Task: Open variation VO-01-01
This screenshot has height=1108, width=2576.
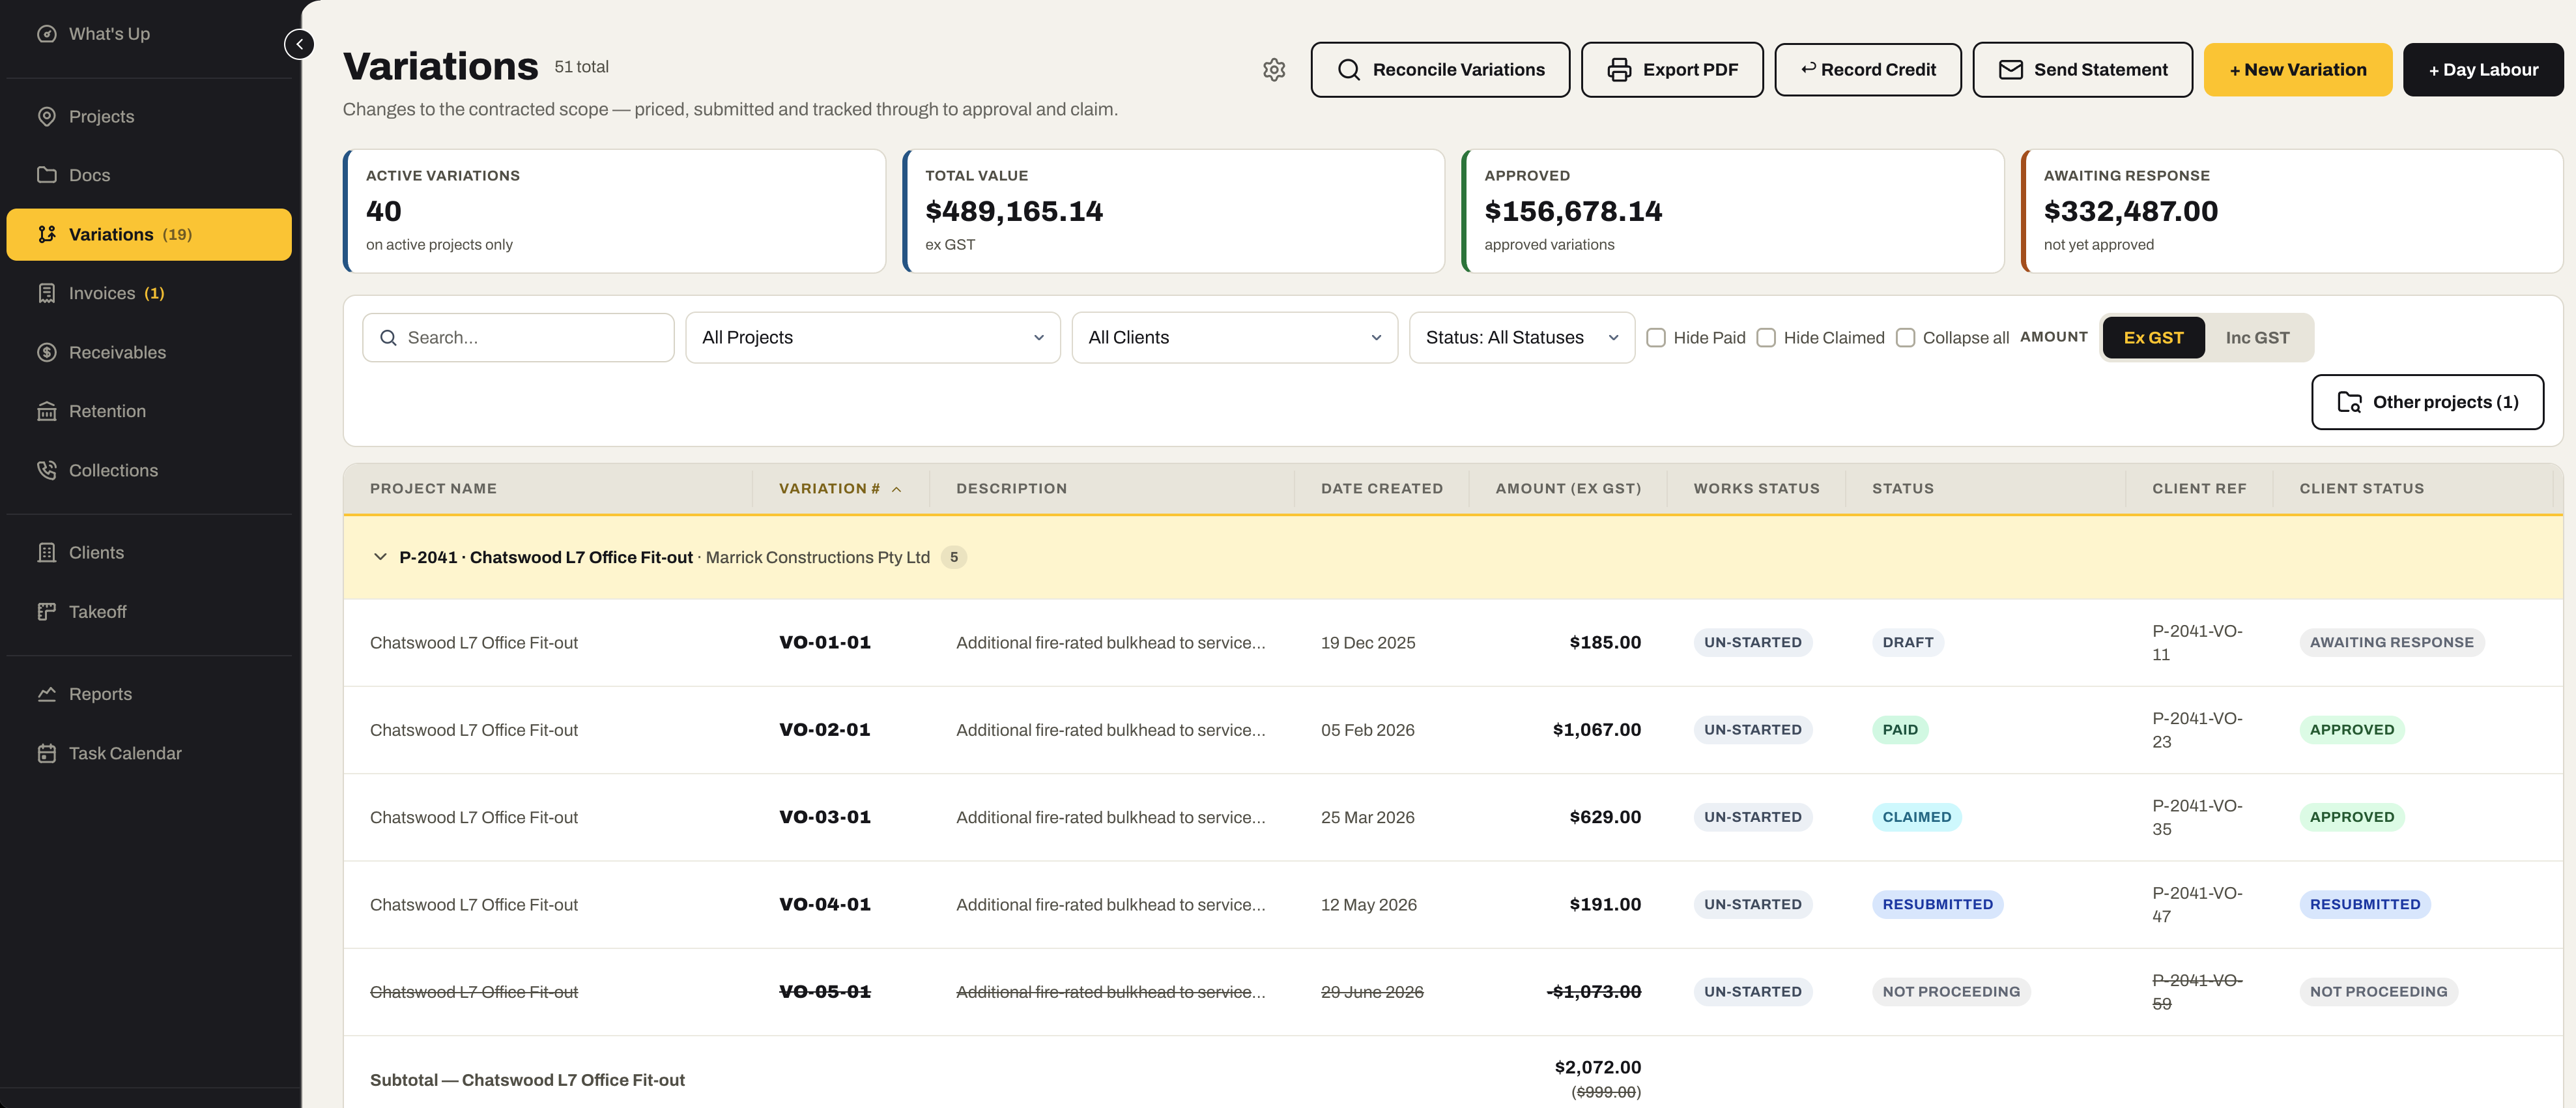Action: 824,643
